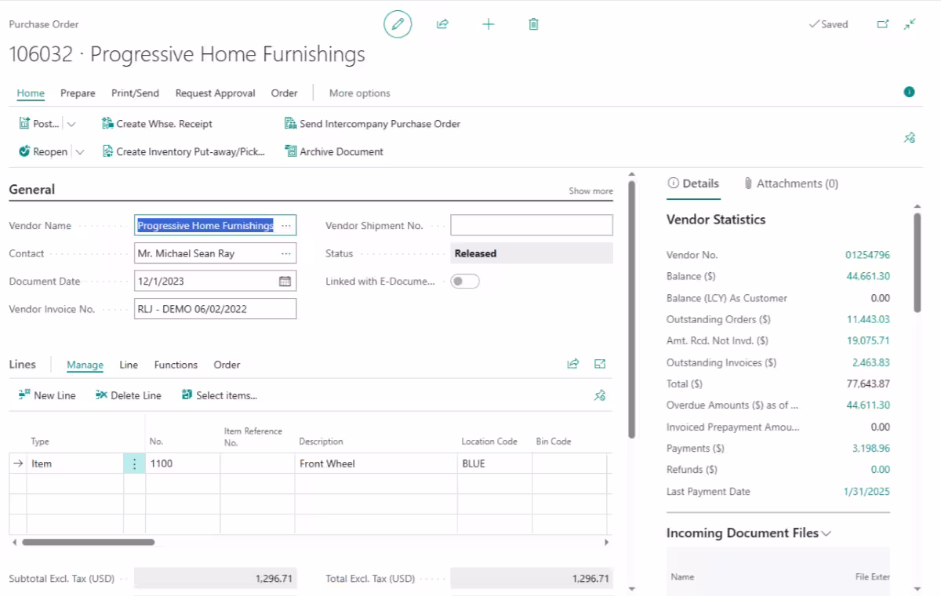
Task: Click Vendor Name lookup ellipsis
Action: [x=286, y=225]
